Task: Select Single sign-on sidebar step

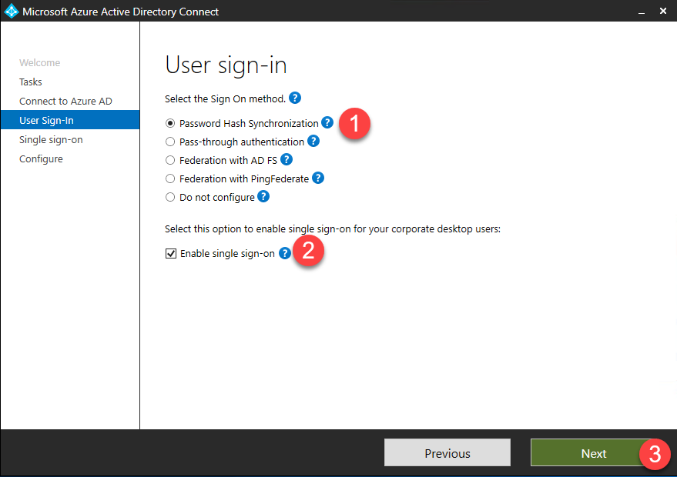Action: 51,140
